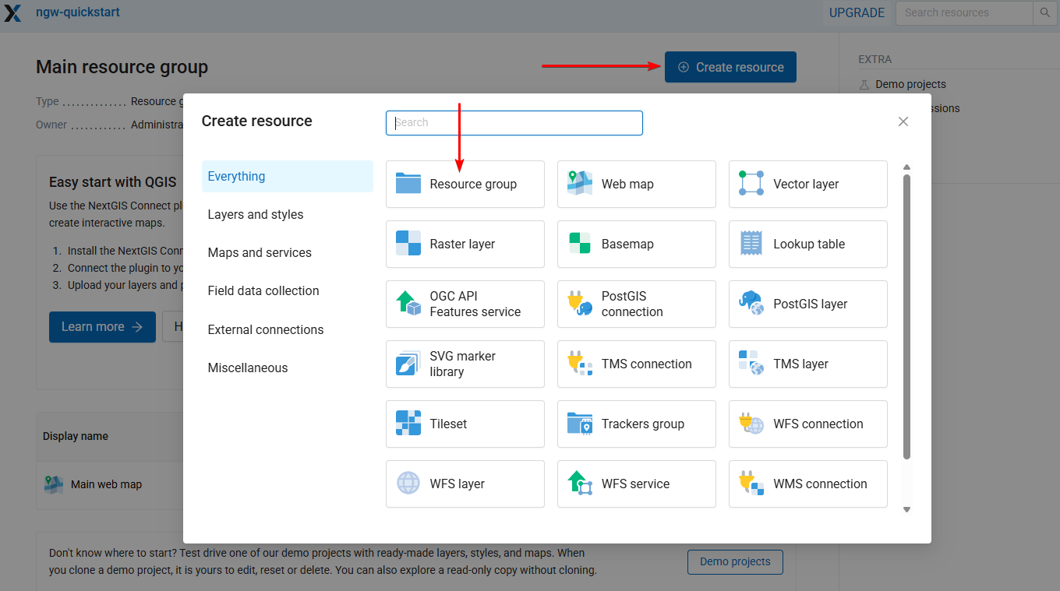Pick the Raster layer icon
Image resolution: width=1060 pixels, height=591 pixels.
[x=408, y=244]
